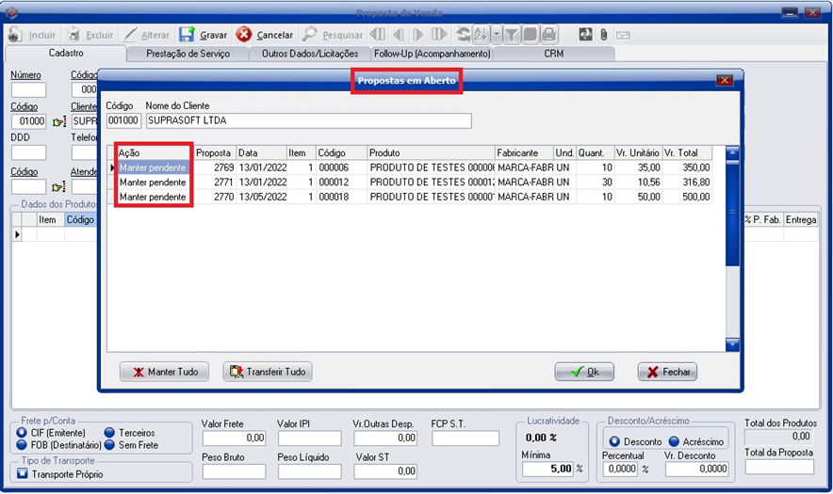Select the Sem Frete radio option
Image resolution: width=833 pixels, height=494 pixels.
(x=109, y=445)
